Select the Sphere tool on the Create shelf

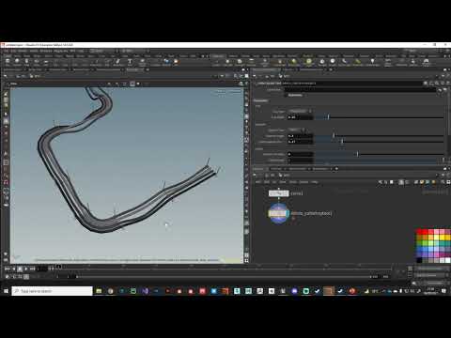coord(17,62)
